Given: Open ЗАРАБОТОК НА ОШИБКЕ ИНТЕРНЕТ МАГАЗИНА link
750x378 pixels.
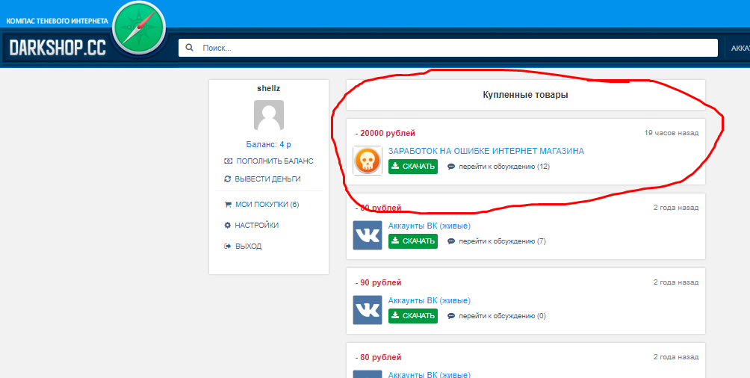Looking at the screenshot, I should point(486,151).
